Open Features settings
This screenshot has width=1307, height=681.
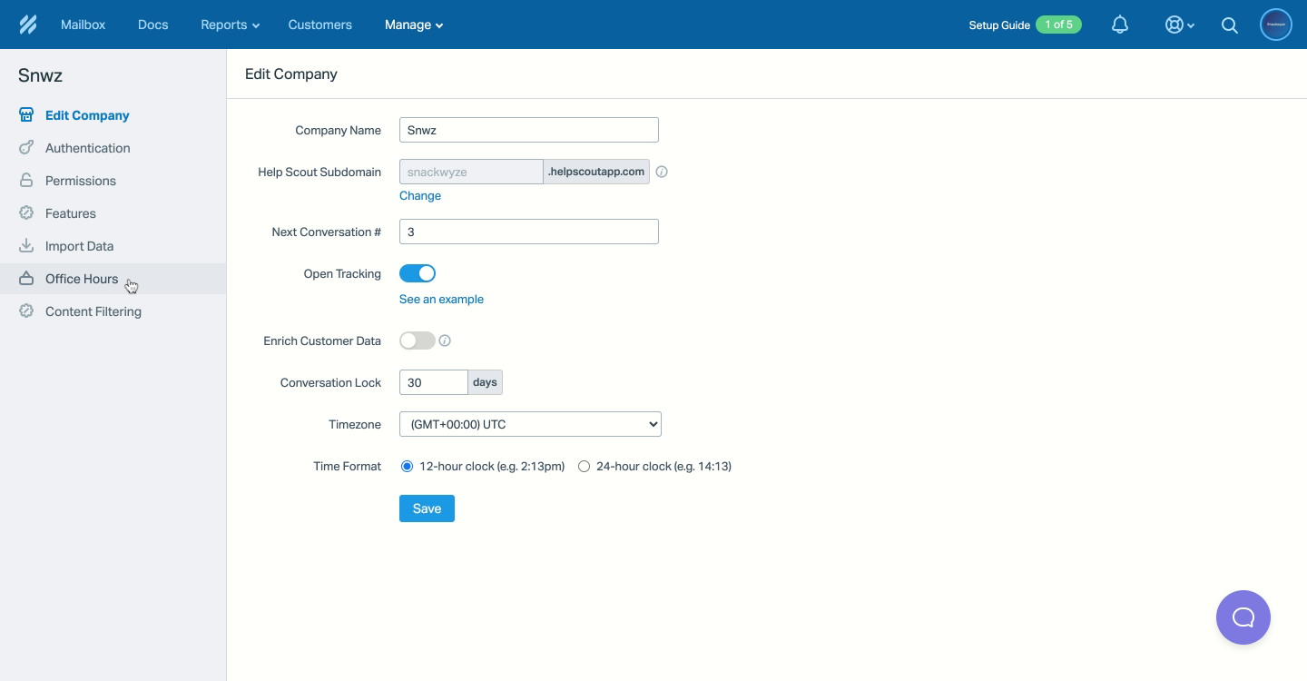coord(71,213)
